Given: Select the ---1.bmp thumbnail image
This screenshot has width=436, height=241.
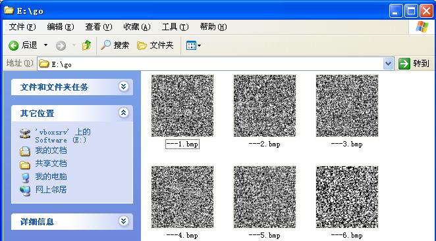Looking at the screenshot, I should (x=182, y=106).
